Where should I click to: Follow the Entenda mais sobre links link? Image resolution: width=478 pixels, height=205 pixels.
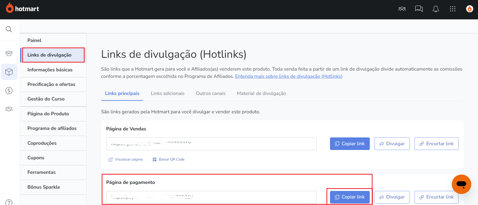coord(289,76)
